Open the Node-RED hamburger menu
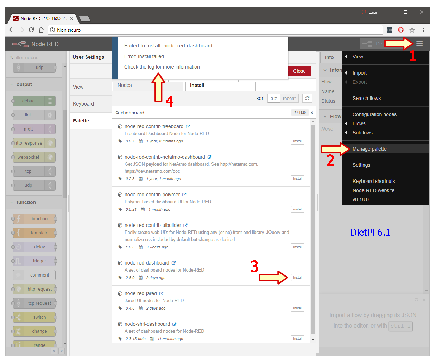Viewport: 436px width, 362px height. 419,44
